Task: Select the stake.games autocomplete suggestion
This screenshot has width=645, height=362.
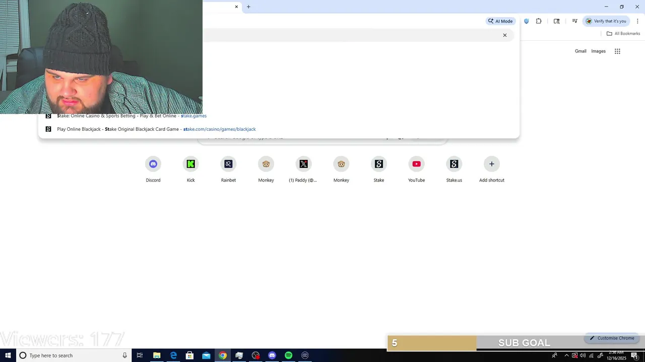Action: tap(279, 116)
